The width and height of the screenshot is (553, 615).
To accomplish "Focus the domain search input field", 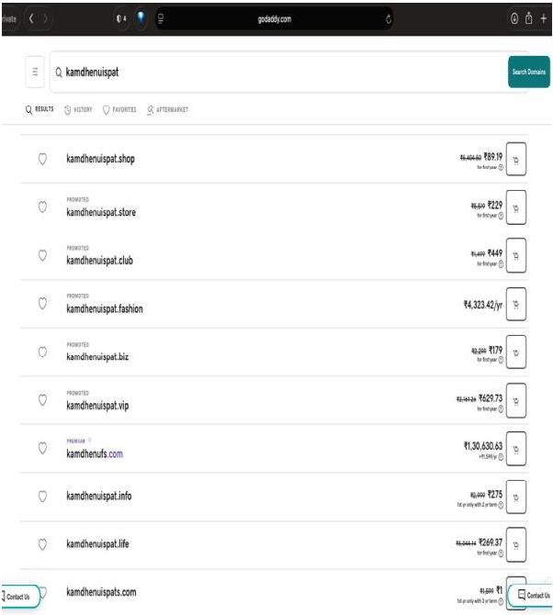I will 278,73.
